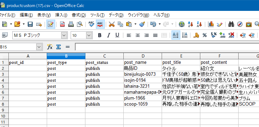
Task: Open the Format menu
Action: click(x=79, y=15)
